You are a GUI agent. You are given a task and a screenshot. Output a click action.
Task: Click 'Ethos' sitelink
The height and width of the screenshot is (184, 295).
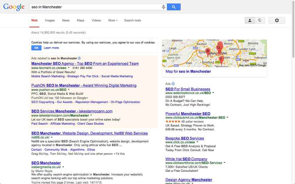coord(91,150)
